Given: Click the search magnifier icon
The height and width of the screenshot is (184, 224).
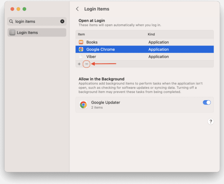Looking at the screenshot, I should (x=11, y=21).
